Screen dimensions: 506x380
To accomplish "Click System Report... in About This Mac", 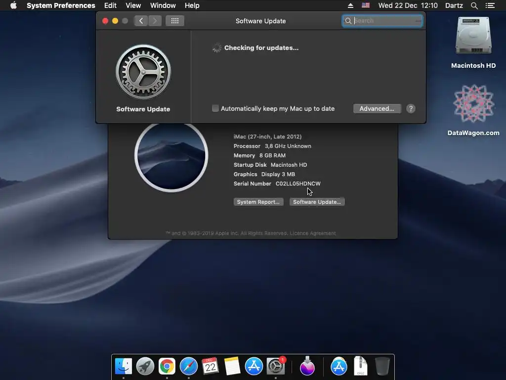I will pos(258,202).
